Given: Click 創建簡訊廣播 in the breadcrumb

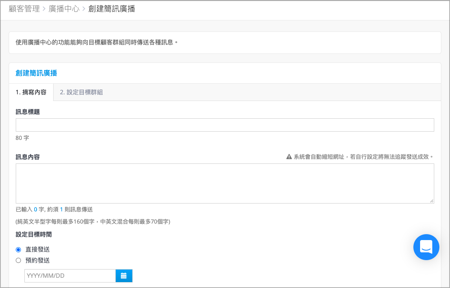Looking at the screenshot, I should 112,9.
